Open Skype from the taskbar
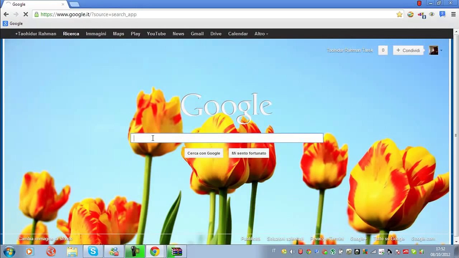 point(93,252)
